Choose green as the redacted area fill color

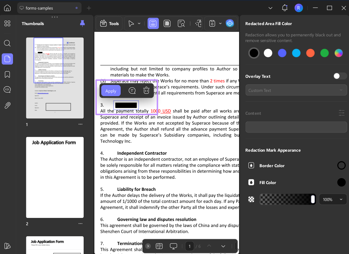[324, 53]
